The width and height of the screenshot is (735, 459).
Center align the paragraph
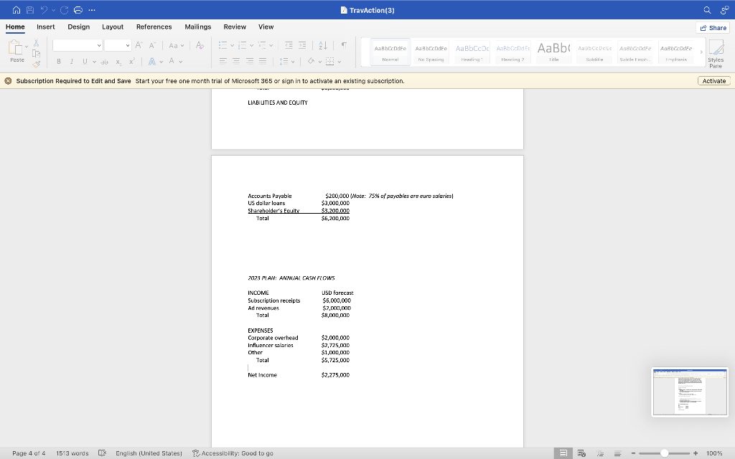[x=236, y=61]
